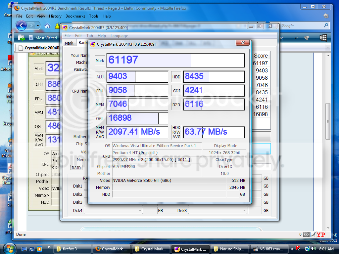
Task: Click the 2097.41 MB/s memory average value
Action: [137, 132]
